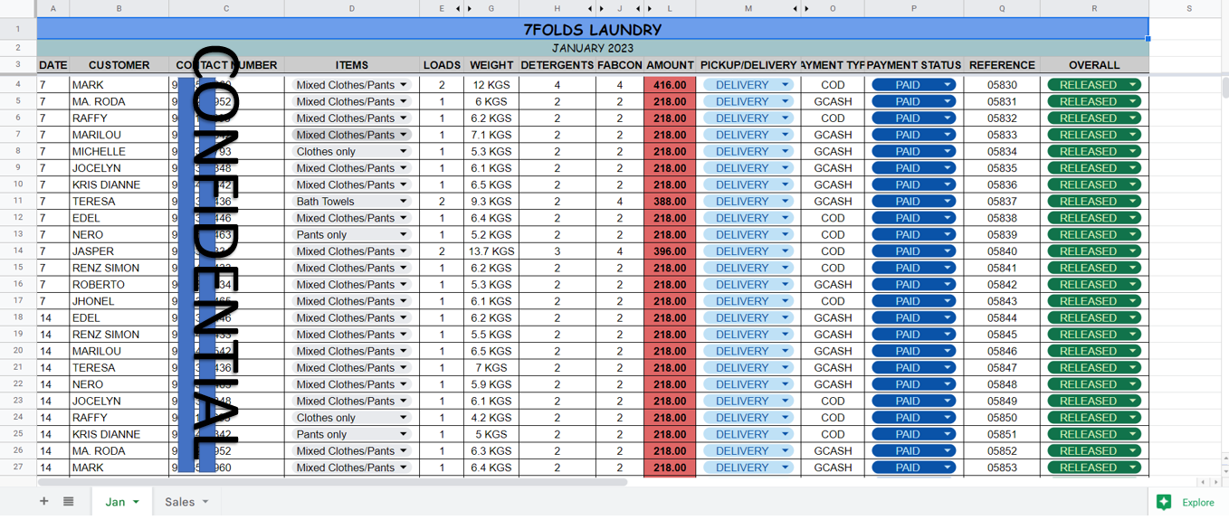This screenshot has height=520, width=1229.
Task: Select the JANUARY 2023 cell
Action: pyautogui.click(x=593, y=48)
